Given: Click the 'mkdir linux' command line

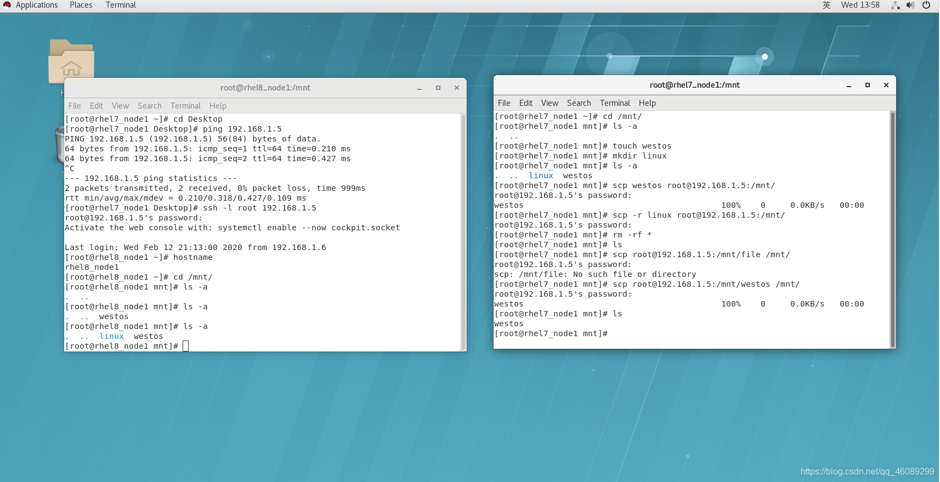Looking at the screenshot, I should pyautogui.click(x=581, y=156).
